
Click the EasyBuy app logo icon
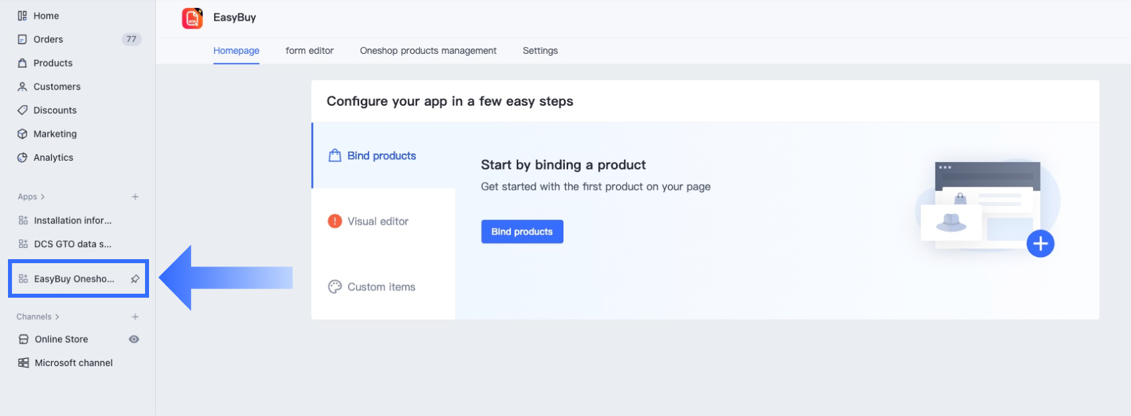[192, 18]
